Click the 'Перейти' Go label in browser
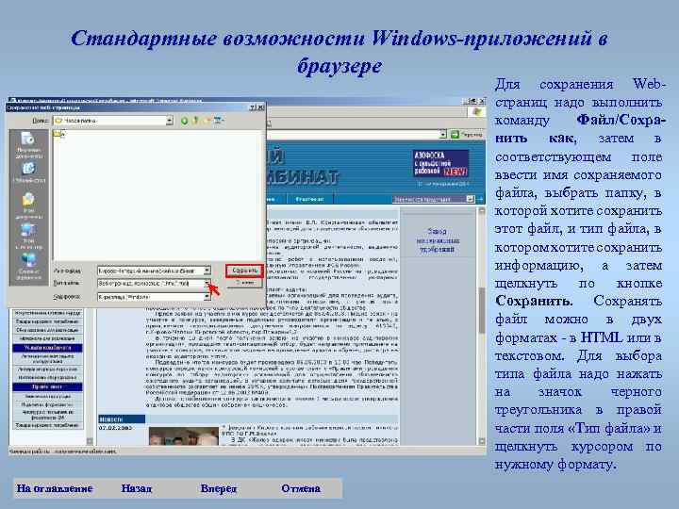 (x=472, y=135)
